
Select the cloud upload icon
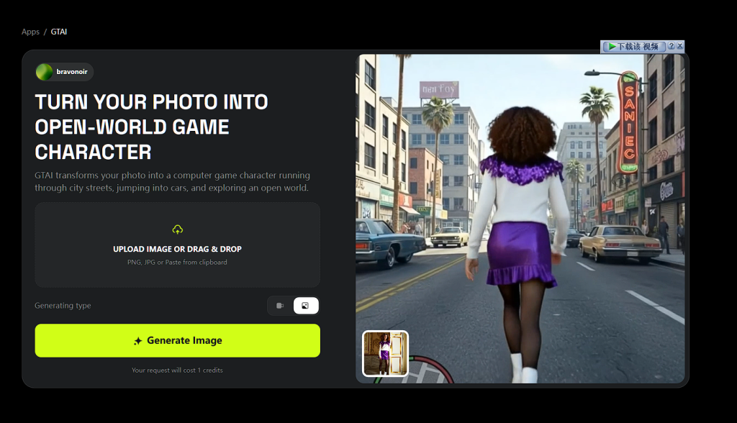pos(177,229)
